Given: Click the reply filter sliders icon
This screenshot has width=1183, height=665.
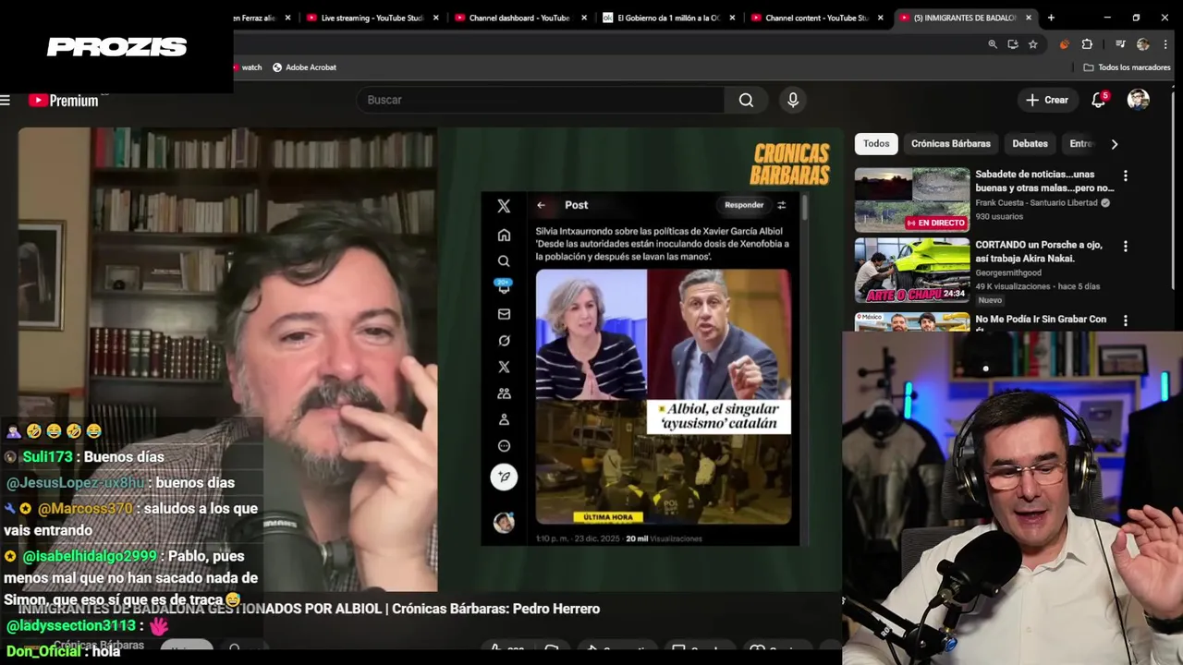Looking at the screenshot, I should point(781,205).
